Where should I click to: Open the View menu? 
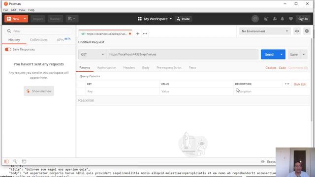22,10
